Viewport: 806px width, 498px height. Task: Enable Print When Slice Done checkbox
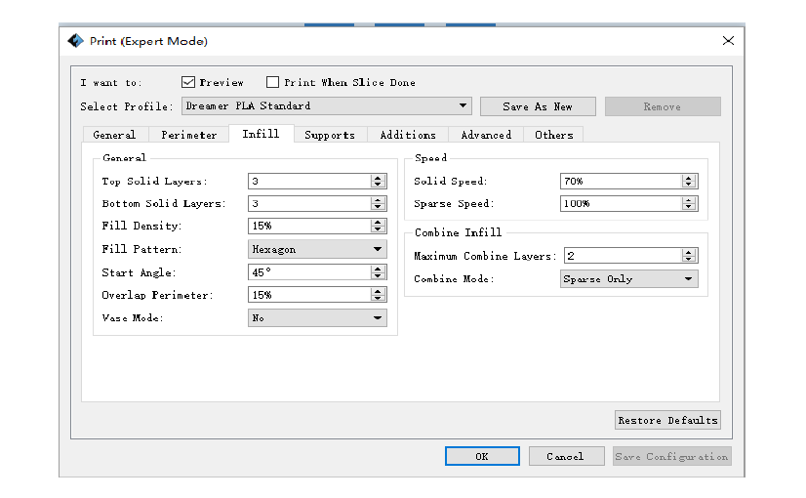click(273, 83)
